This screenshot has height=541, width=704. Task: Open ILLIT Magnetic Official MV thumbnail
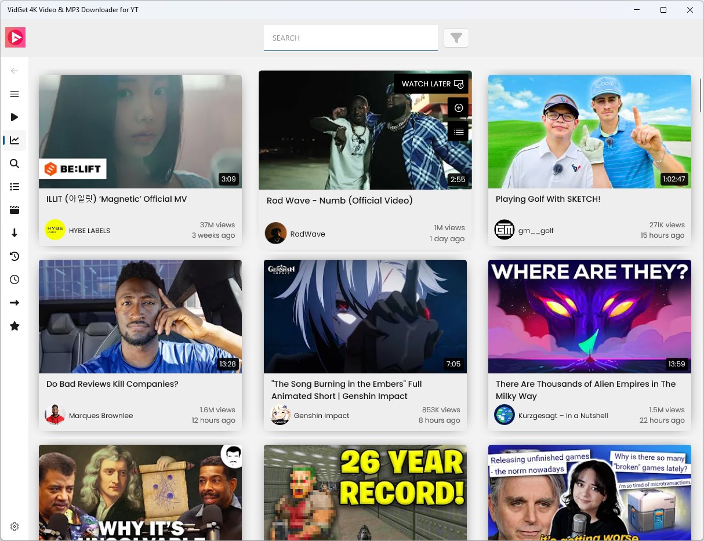[x=140, y=132]
